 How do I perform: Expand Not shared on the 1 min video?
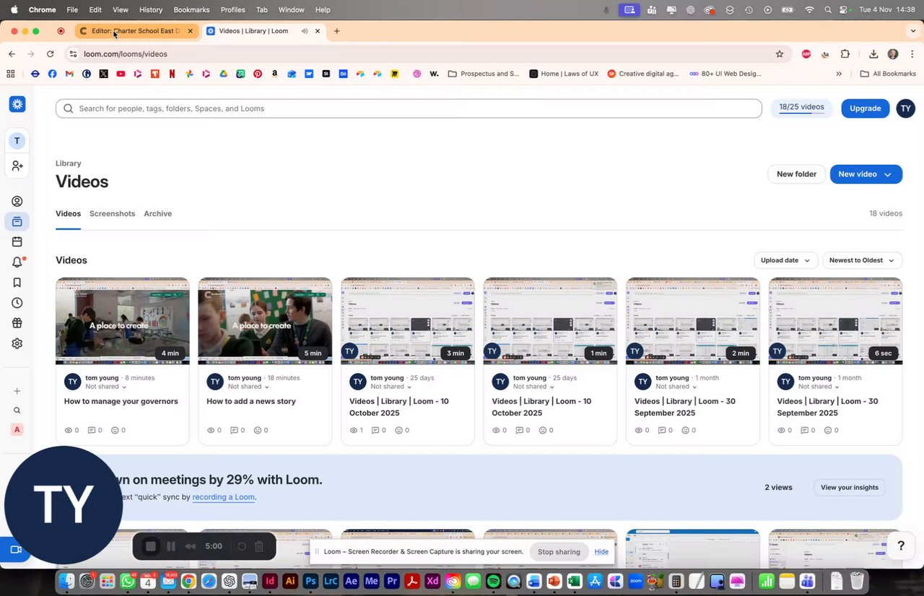533,387
